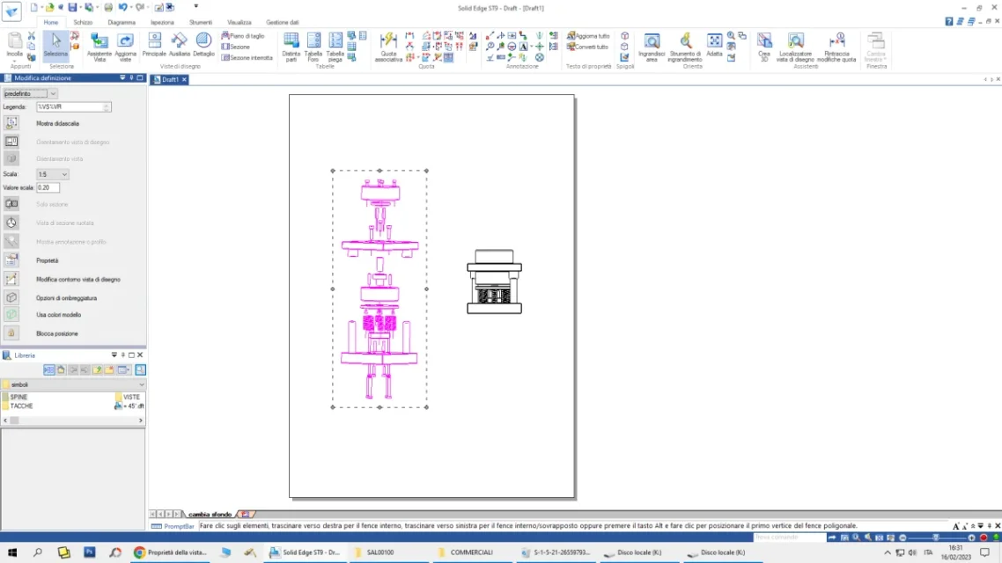Activate the Seleziona arrow tool
Viewport: 1002px width, 563px height.
tap(55, 45)
